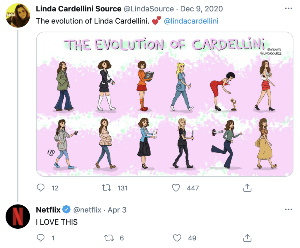
Task: Like the tweet with 447 likes
Action: 176,188
